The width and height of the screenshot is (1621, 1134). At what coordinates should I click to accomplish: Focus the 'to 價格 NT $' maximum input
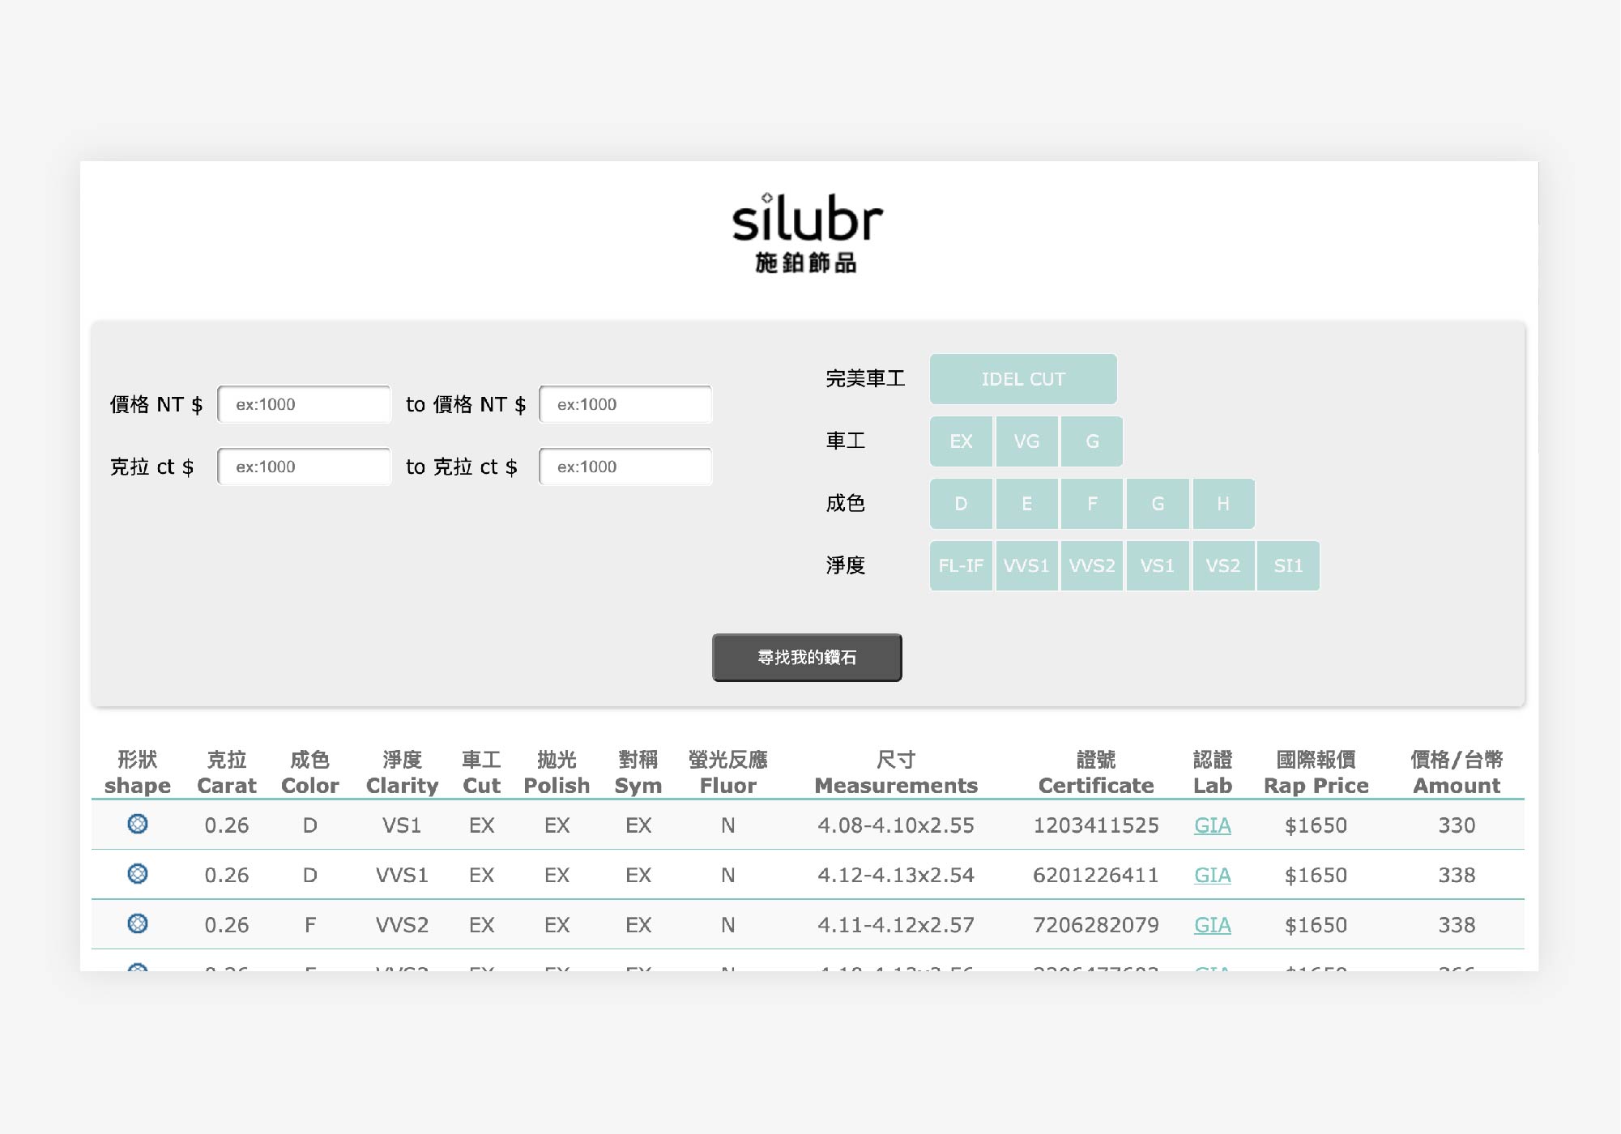[625, 404]
